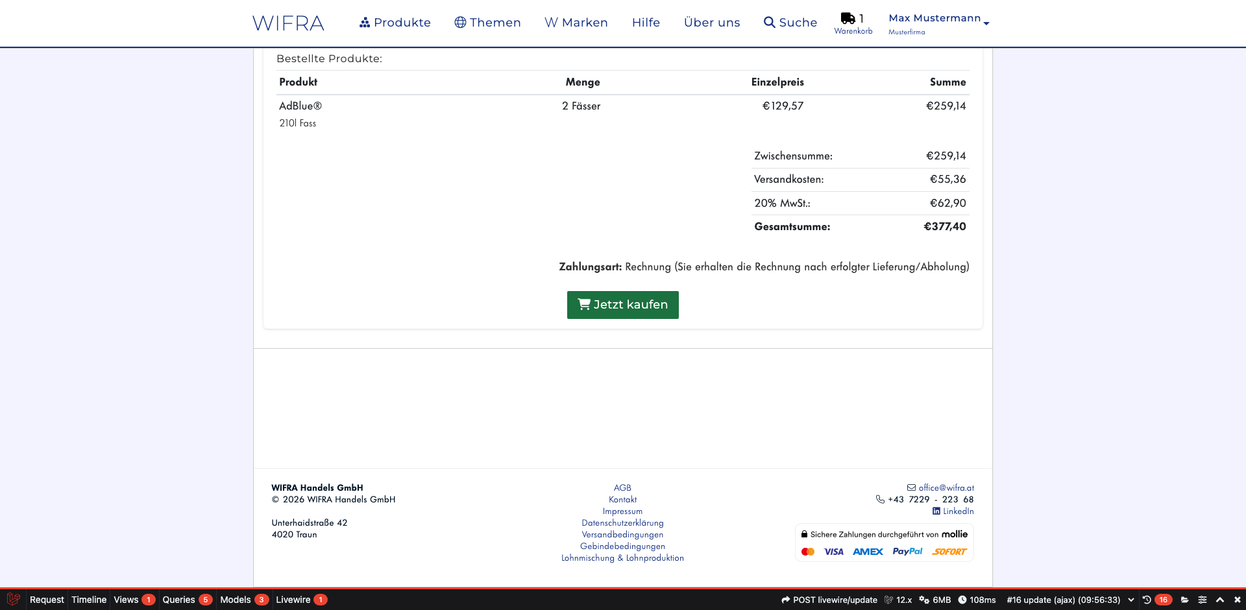Expand the Max Mustermann account dropdown
This screenshot has height=610, width=1246.
[938, 23]
